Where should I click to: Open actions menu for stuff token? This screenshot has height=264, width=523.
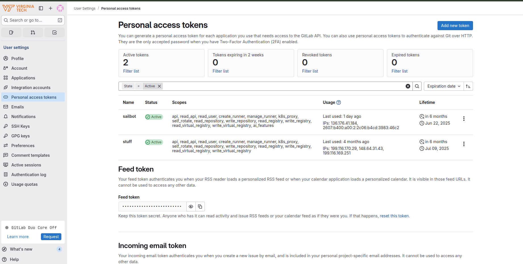[x=464, y=144]
